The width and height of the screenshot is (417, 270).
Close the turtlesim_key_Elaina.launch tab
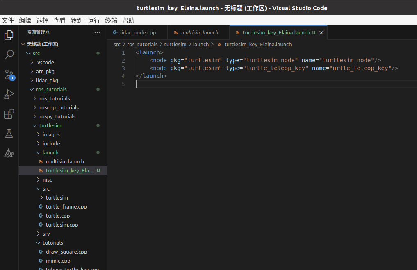[321, 33]
